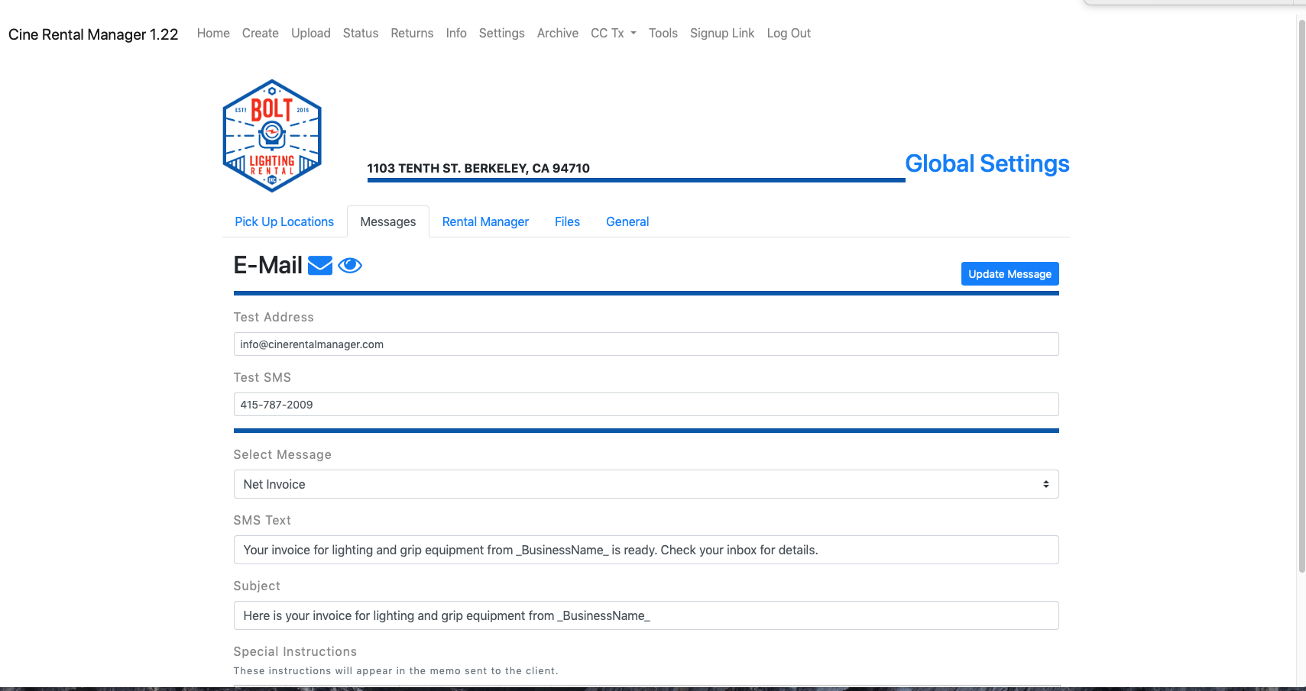The image size is (1306, 691).
Task: Select the Files tab
Action: [x=567, y=221]
